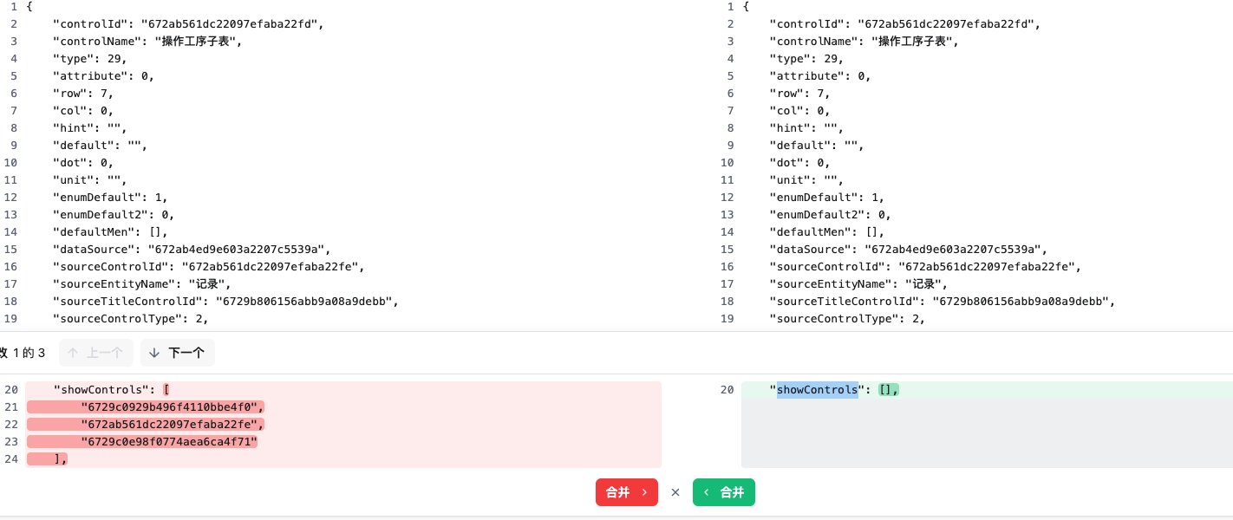This screenshot has height=520, width=1233.
Task: Click line number 24 in left diff gutter
Action: pyautogui.click(x=11, y=459)
